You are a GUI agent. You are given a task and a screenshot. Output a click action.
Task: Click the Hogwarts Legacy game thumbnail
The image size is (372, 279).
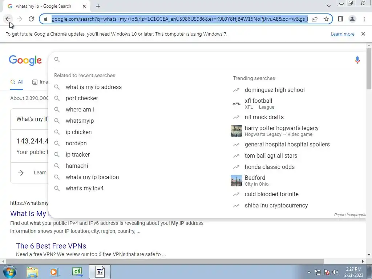point(236,131)
